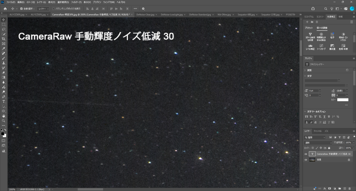Switch to the プリセット adjustments view
Screen dimensions: 356x191
309,28
